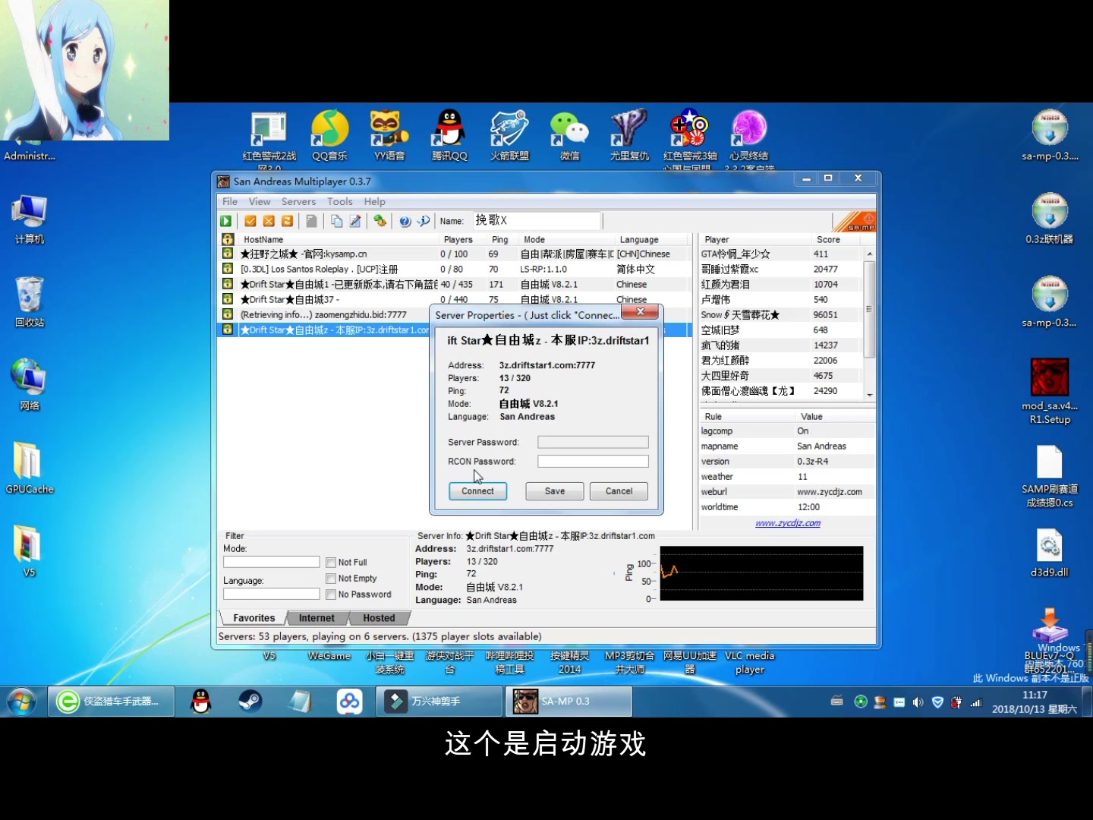Screen dimensions: 1093x820
Task: Click the orange add-to-favorites check icon
Action: click(250, 221)
